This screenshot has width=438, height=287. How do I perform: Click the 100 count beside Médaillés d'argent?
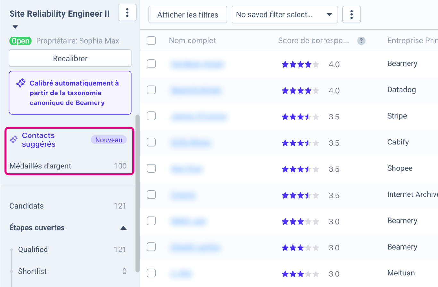pyautogui.click(x=120, y=166)
